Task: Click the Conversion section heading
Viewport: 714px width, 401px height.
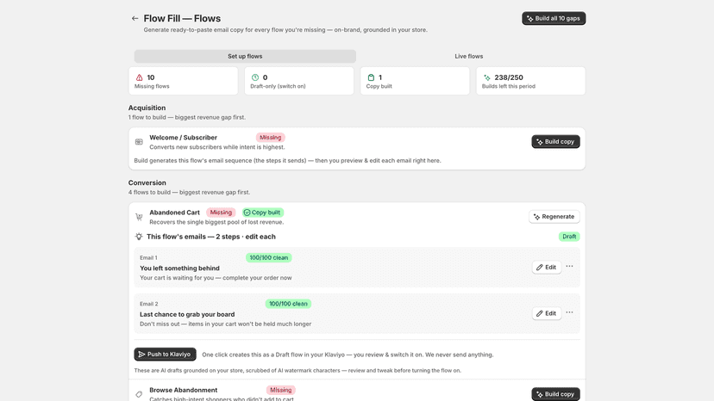Action: tap(147, 182)
